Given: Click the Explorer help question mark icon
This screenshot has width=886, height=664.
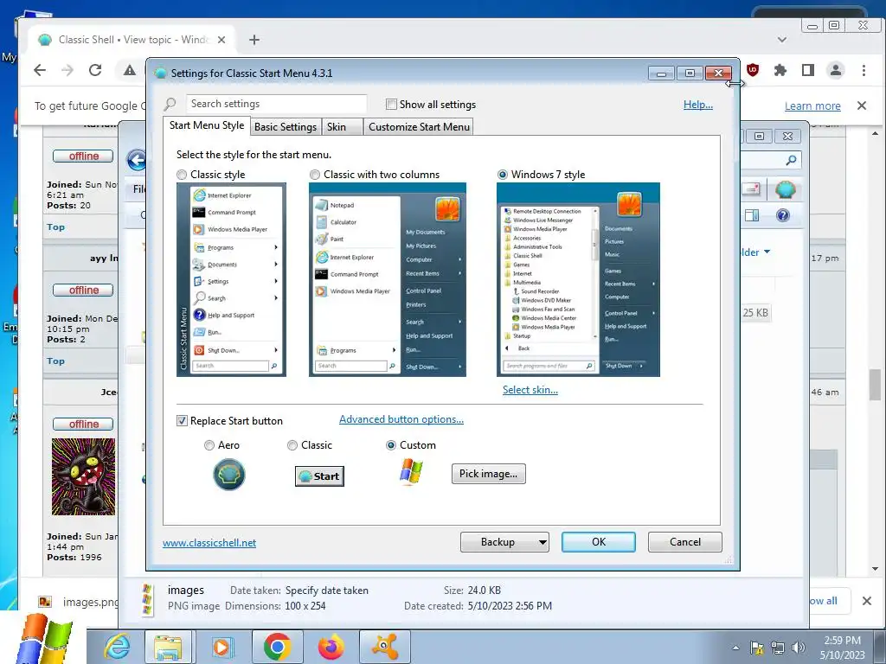Looking at the screenshot, I should pyautogui.click(x=782, y=215).
